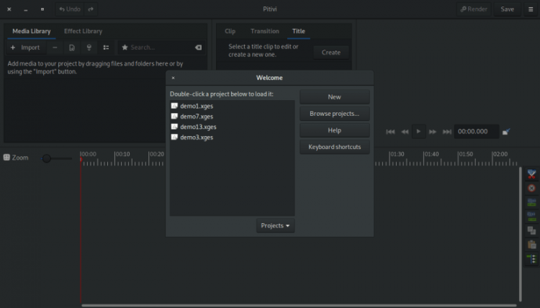Image resolution: width=540 pixels, height=308 pixels.
Task: Click the copy clips icon
Action: coord(531,230)
